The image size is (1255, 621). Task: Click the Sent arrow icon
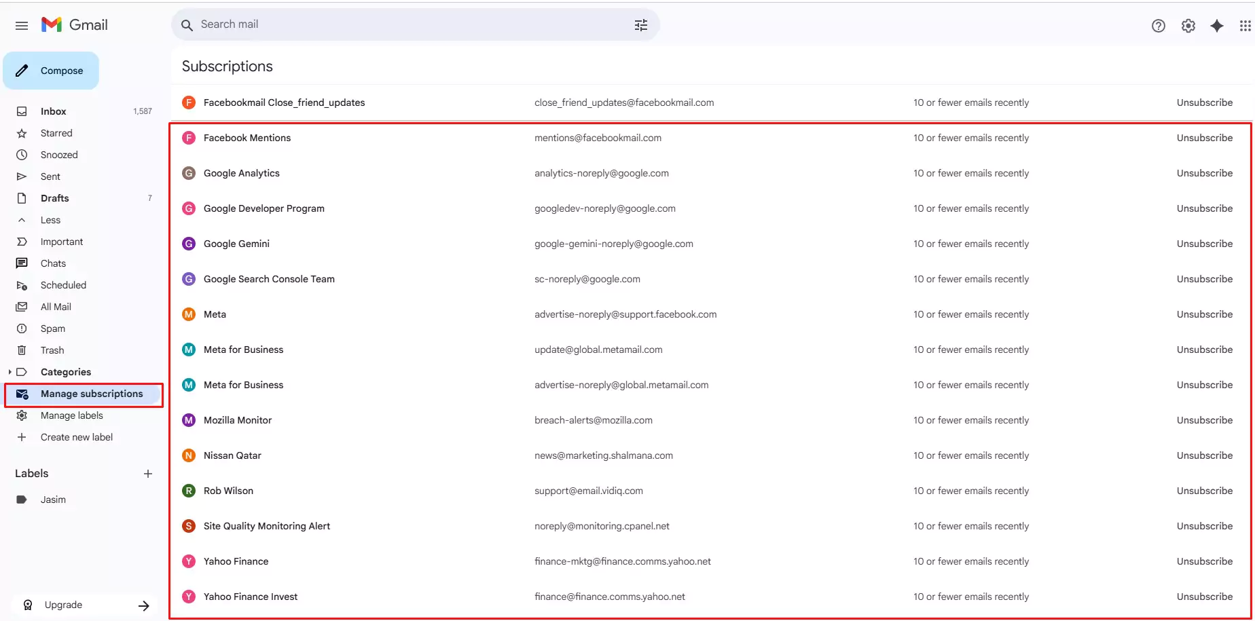click(x=22, y=176)
